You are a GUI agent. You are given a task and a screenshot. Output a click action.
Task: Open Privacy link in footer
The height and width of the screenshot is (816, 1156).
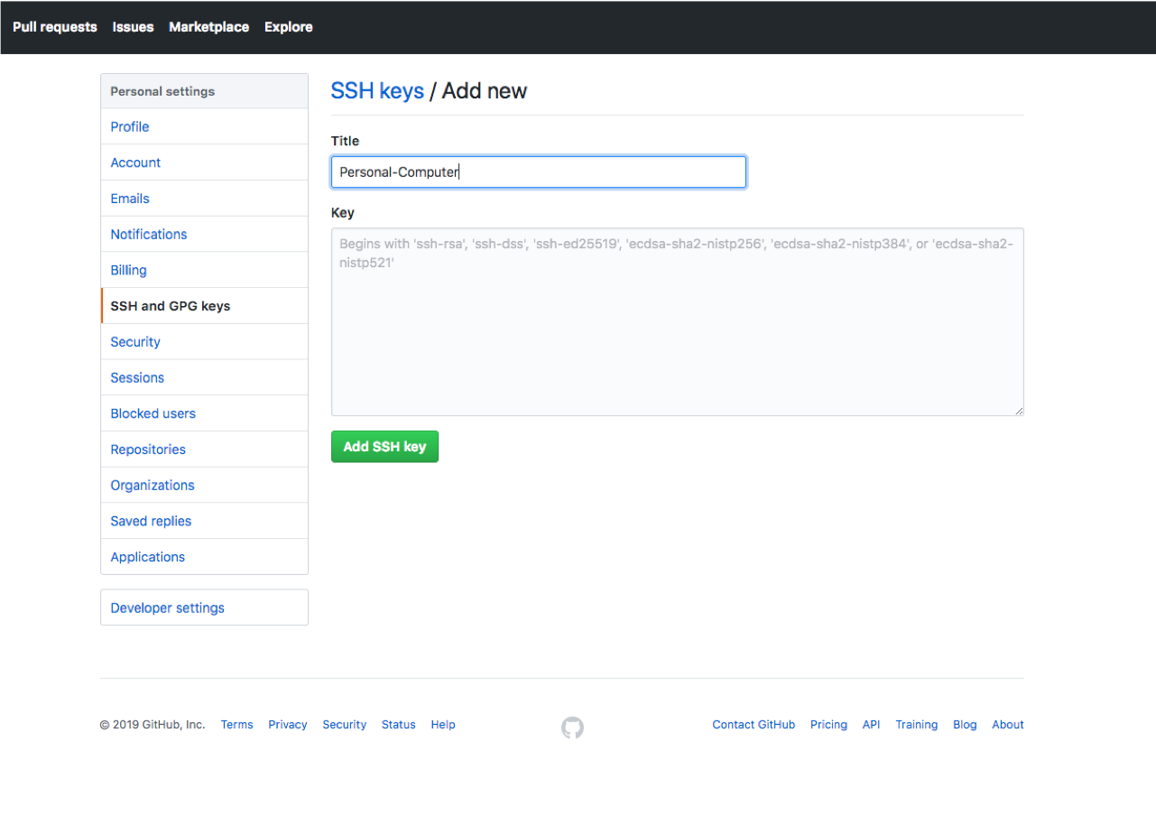pyautogui.click(x=288, y=725)
